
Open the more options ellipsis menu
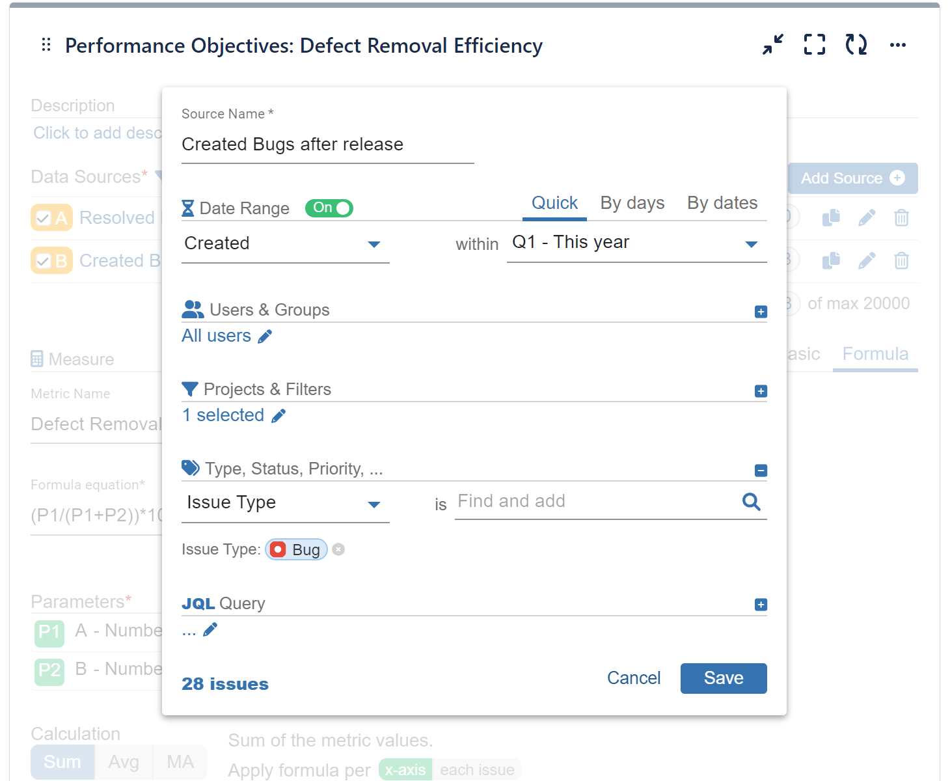(899, 45)
